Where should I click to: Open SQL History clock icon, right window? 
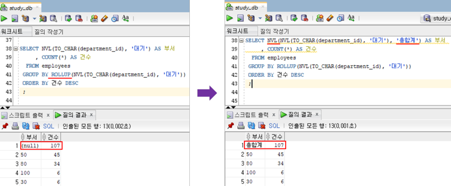tap(340, 19)
